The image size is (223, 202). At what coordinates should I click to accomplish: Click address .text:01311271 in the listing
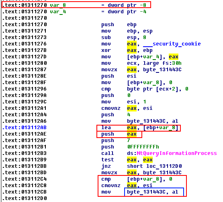tap(25, 31)
